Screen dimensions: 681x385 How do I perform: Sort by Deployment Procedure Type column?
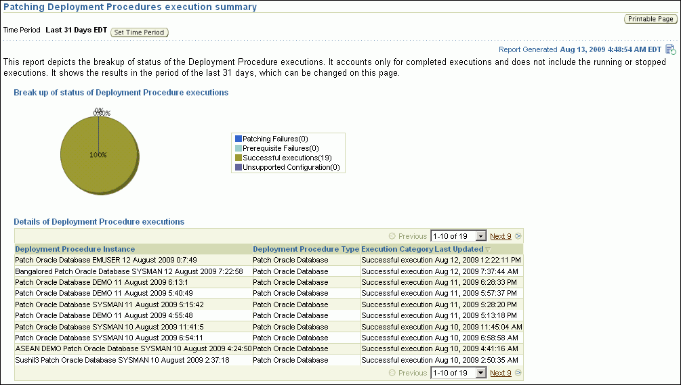coord(306,249)
